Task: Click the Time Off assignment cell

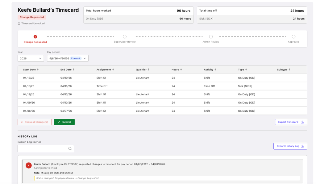Action: coord(102,86)
